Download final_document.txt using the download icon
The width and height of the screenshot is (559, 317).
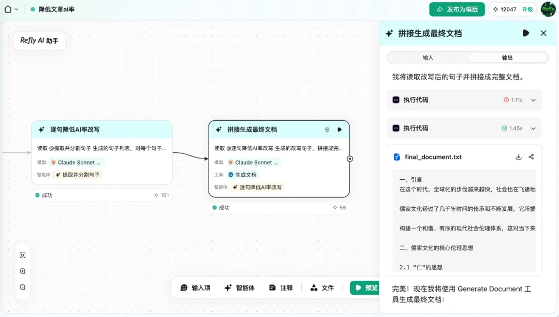pos(519,156)
